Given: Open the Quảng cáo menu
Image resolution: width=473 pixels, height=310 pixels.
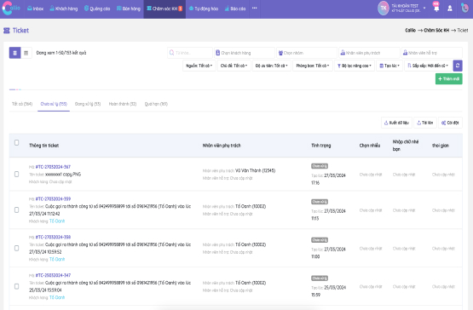Looking at the screenshot, I should pyautogui.click(x=97, y=9).
